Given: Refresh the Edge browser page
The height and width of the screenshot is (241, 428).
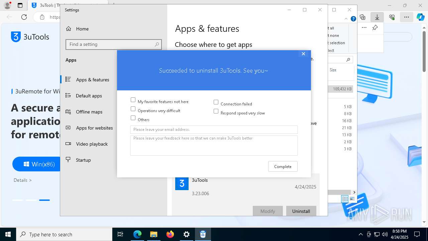Looking at the screenshot, I should pyautogui.click(x=24, y=17).
